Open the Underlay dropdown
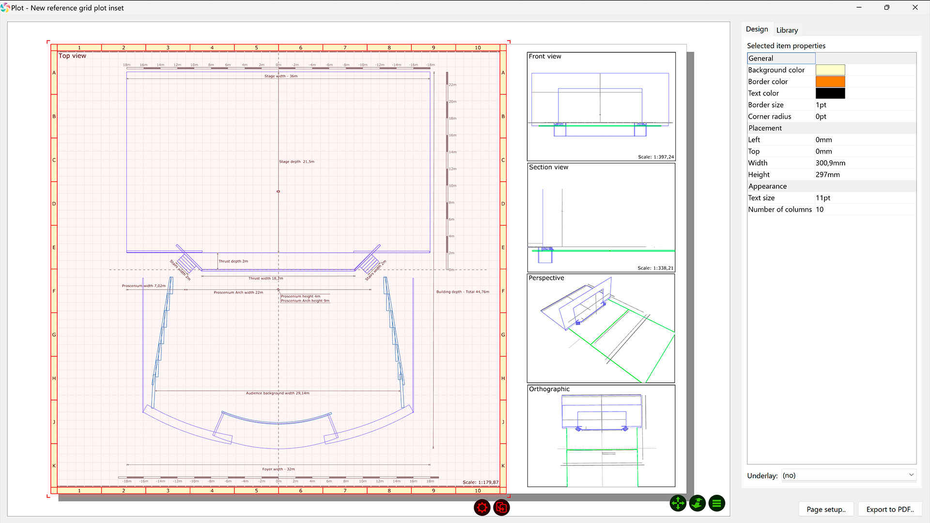The height and width of the screenshot is (523, 930). coord(849,476)
